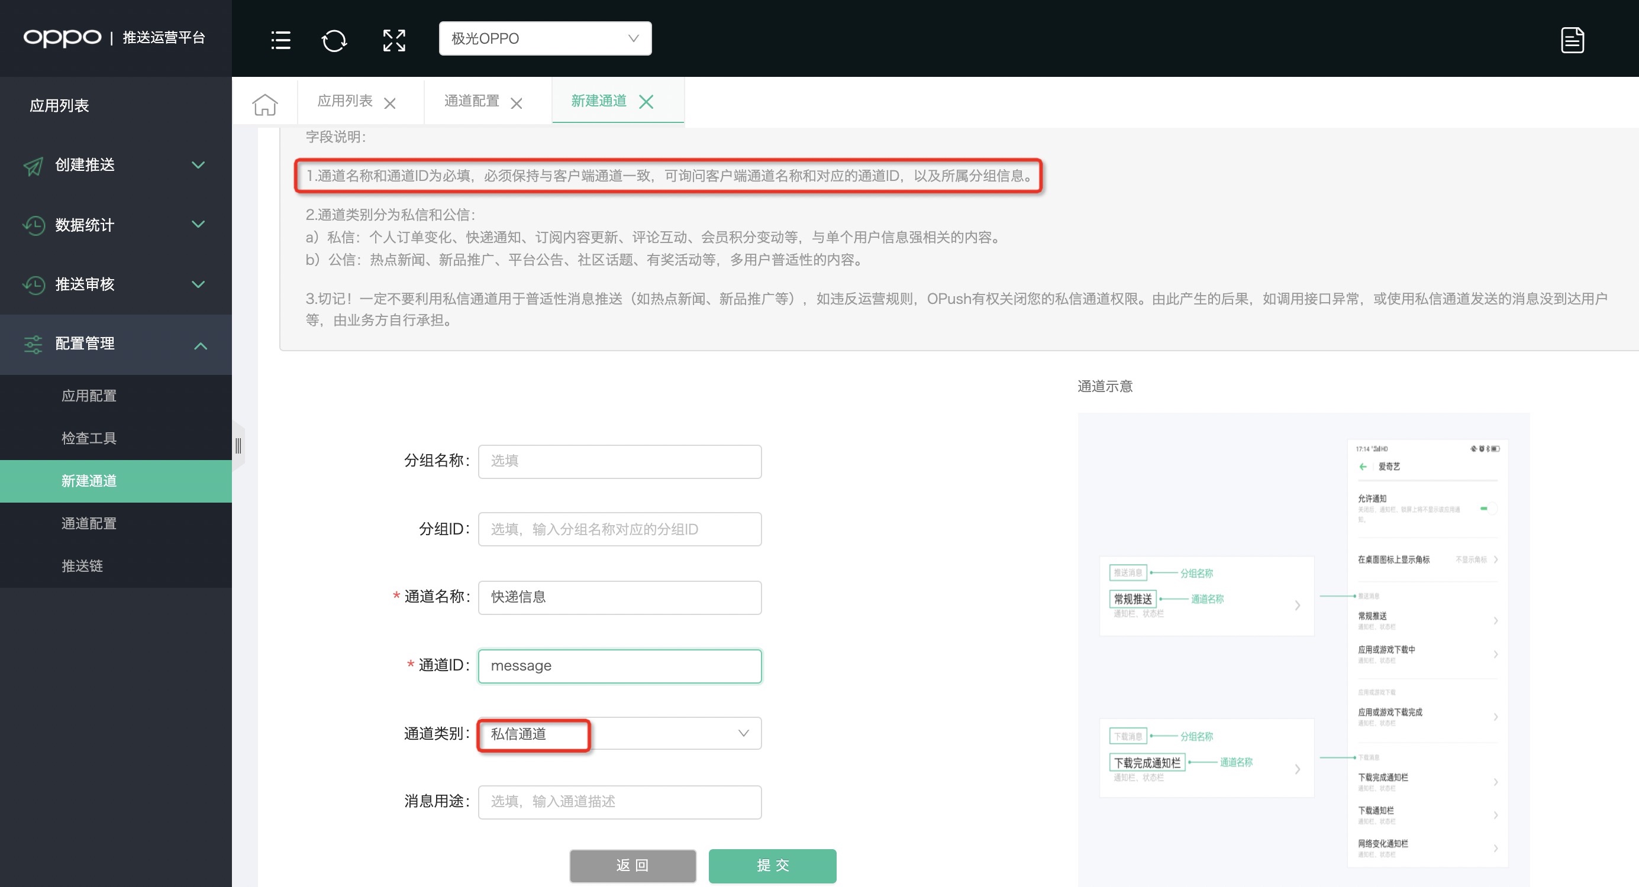Click the 通道示意 heading text
1639x887 pixels.
(x=1105, y=386)
